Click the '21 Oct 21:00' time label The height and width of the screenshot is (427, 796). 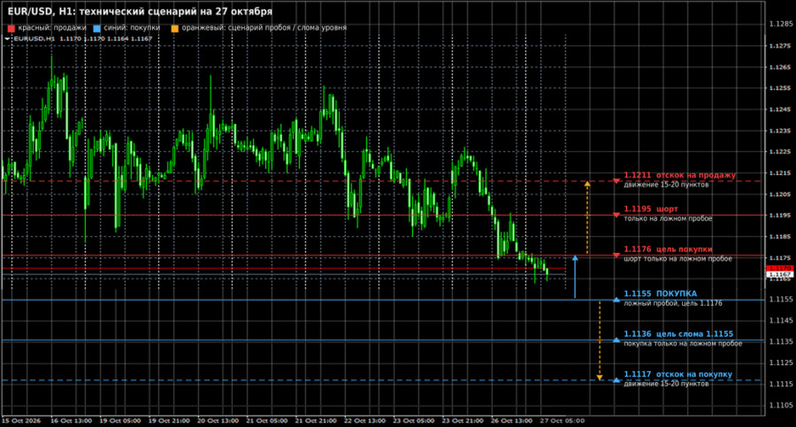316,421
